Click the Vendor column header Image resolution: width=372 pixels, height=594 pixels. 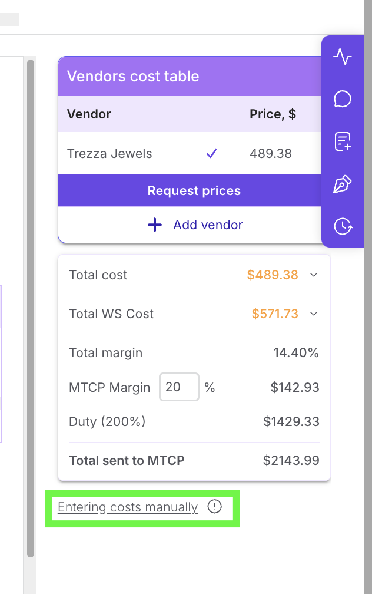tap(89, 114)
